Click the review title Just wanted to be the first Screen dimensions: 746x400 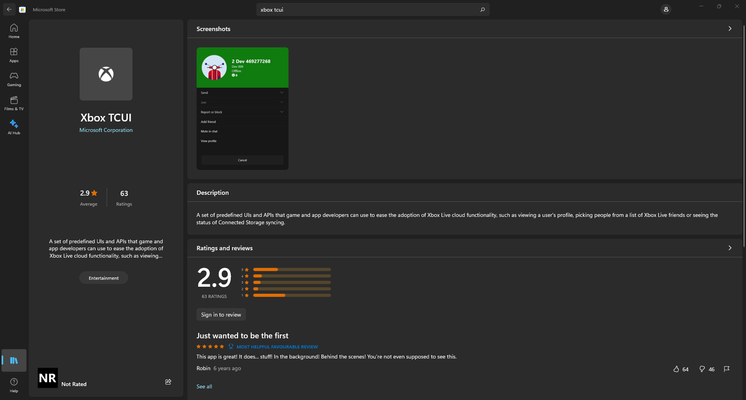pos(242,336)
